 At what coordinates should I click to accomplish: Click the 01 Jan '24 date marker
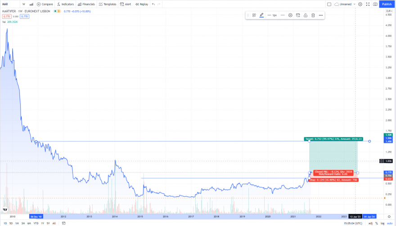pyautogui.click(x=369, y=217)
